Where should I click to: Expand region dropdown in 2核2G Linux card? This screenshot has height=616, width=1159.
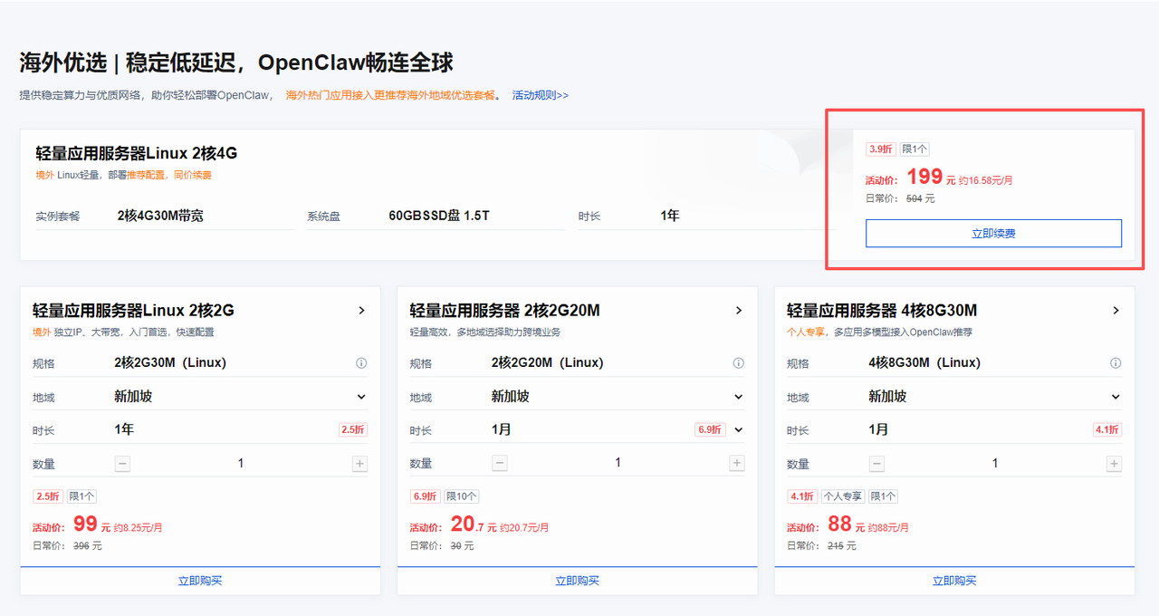(361, 397)
